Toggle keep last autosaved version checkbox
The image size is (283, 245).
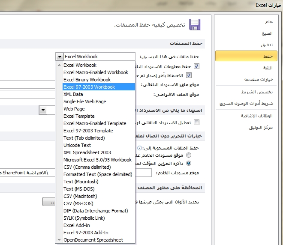coord(189,75)
